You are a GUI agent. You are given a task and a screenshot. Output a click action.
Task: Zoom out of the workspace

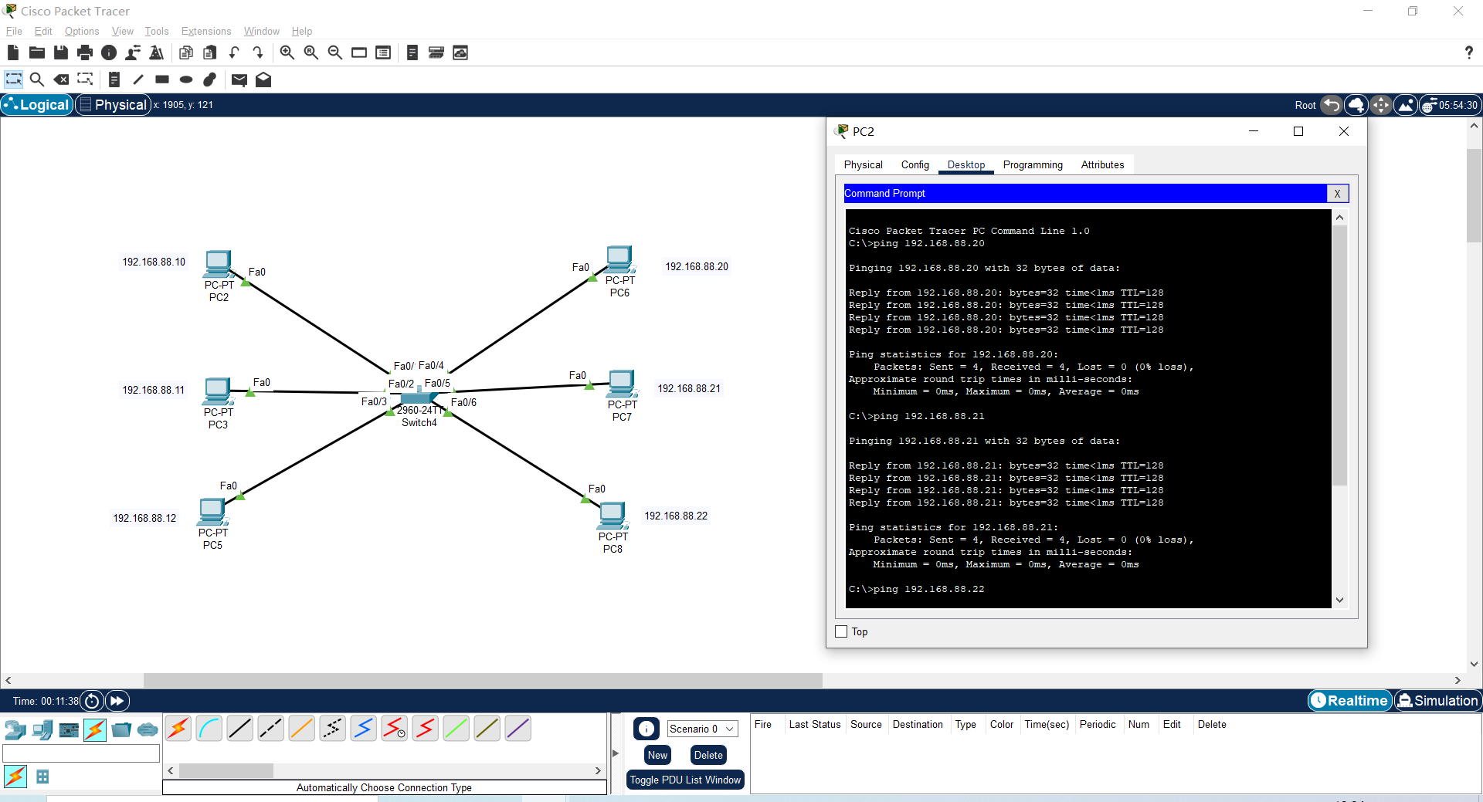point(335,52)
